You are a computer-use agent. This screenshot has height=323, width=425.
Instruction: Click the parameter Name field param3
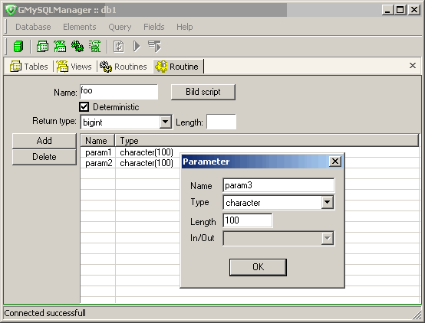click(278, 185)
